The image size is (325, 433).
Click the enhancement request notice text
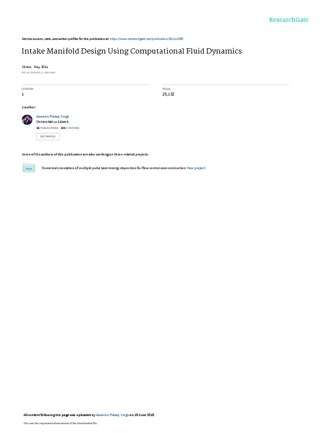click(60, 423)
